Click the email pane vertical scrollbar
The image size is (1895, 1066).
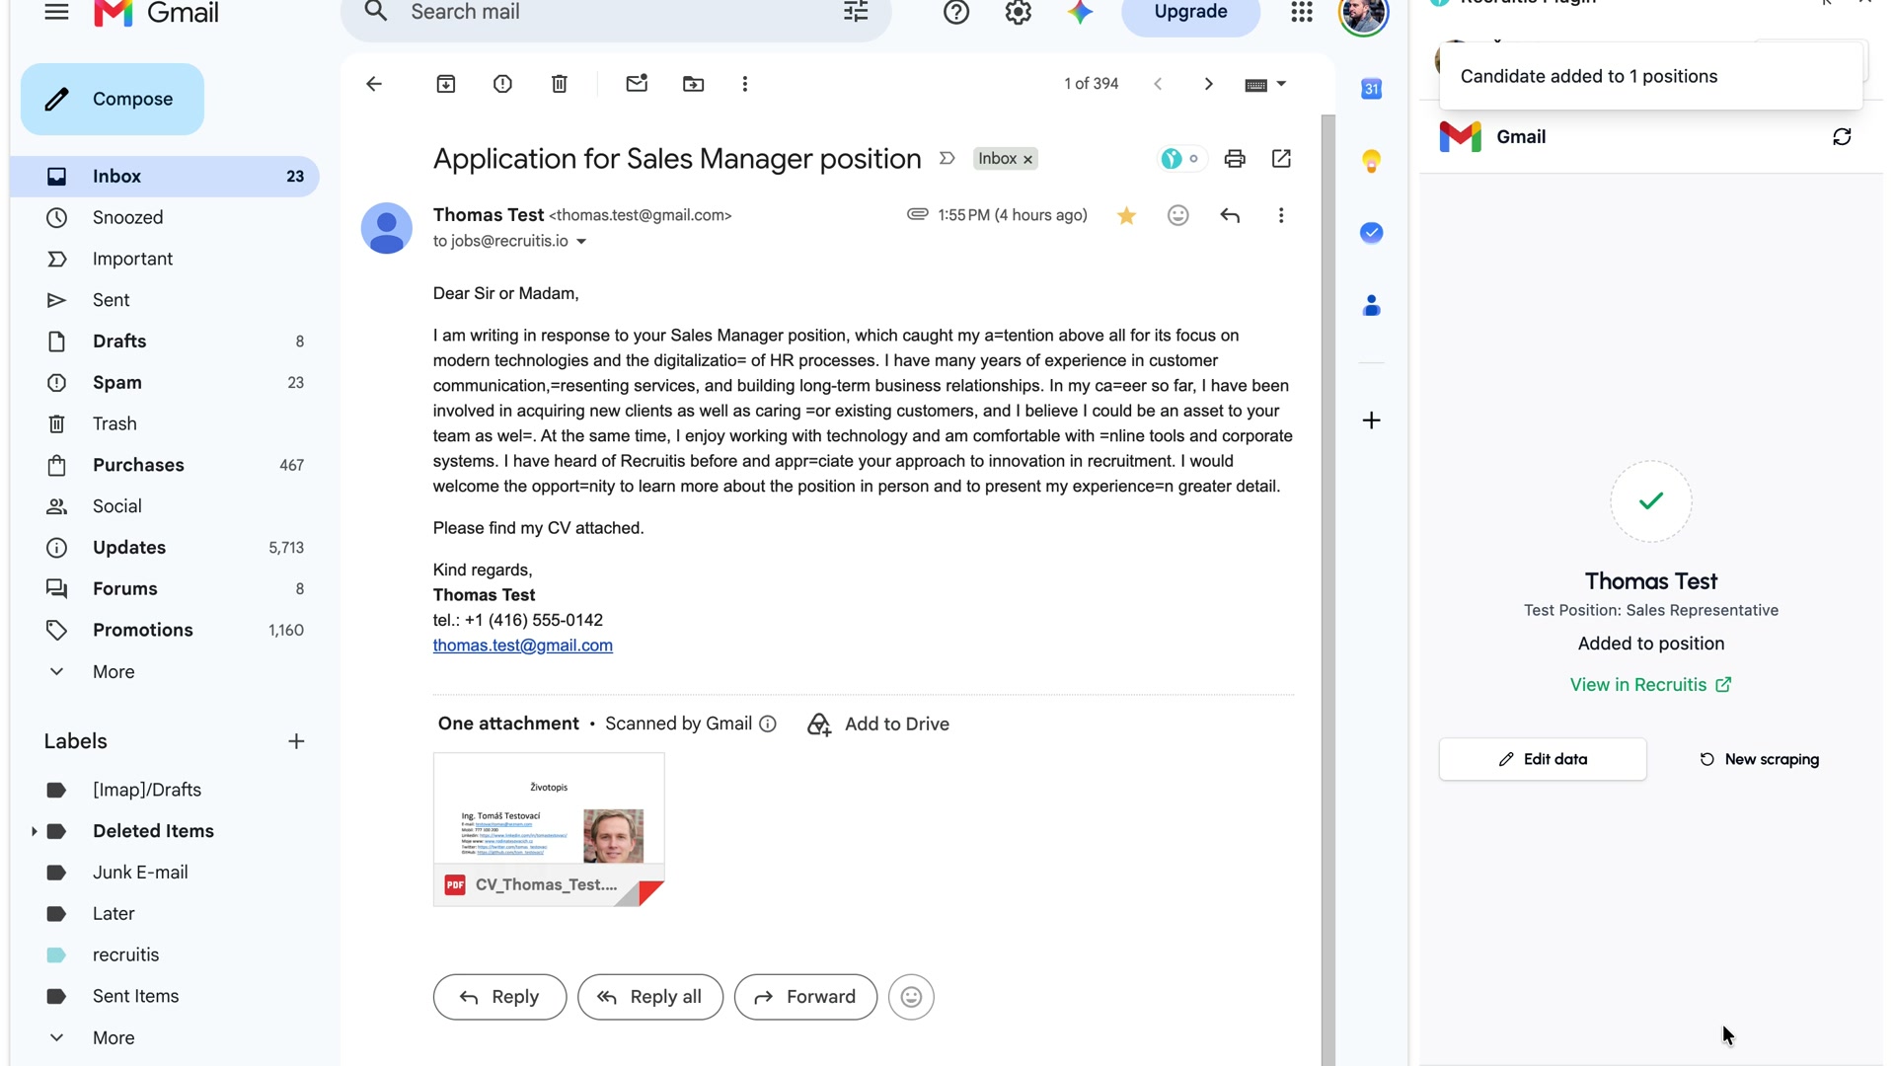point(1328,590)
